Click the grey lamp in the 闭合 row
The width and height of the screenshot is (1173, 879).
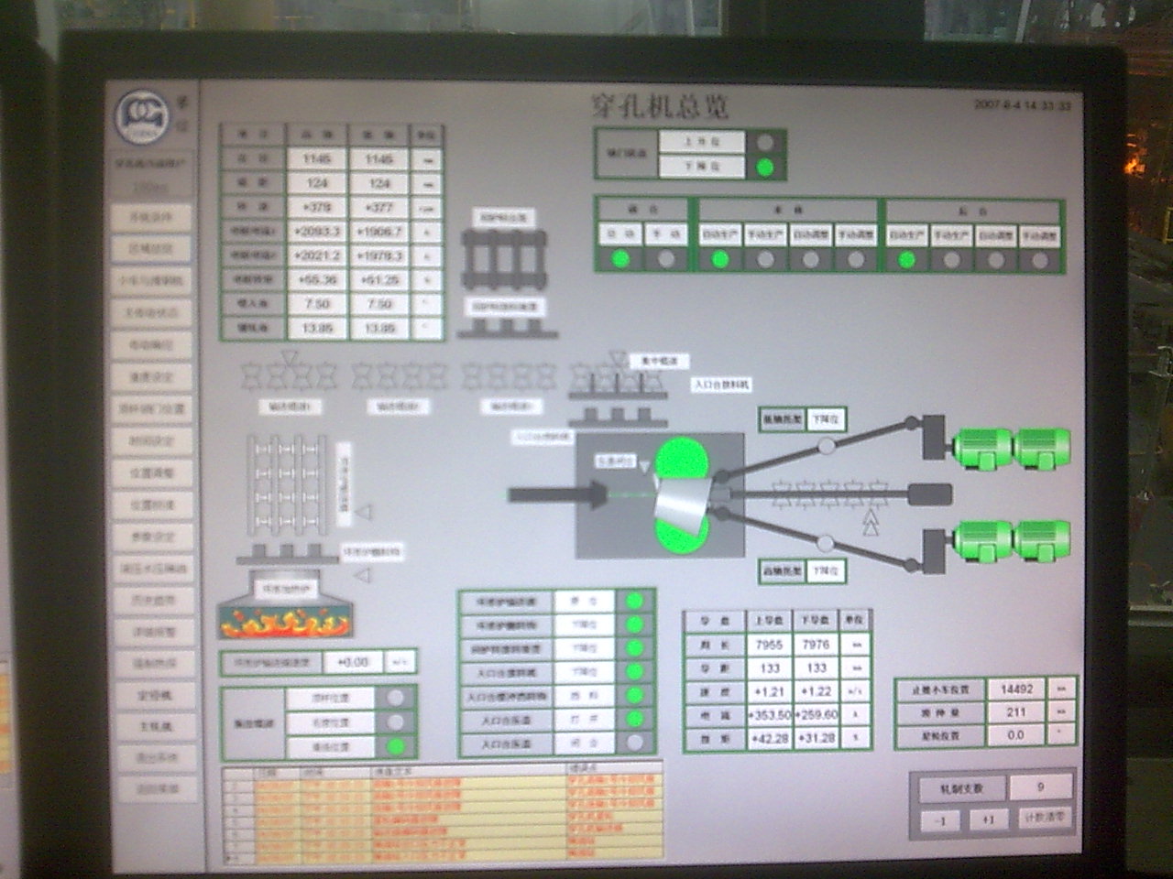(634, 743)
